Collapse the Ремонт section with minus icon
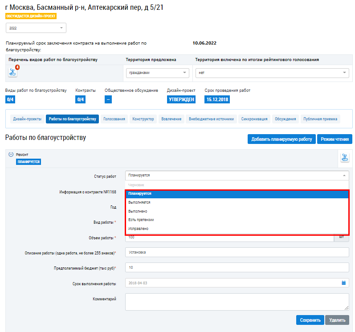The image size is (355, 332). pos(11,154)
